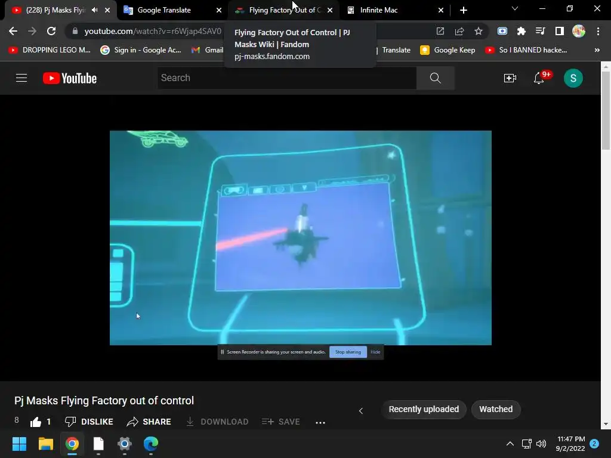Open Settings gear in taskbar

[125, 444]
